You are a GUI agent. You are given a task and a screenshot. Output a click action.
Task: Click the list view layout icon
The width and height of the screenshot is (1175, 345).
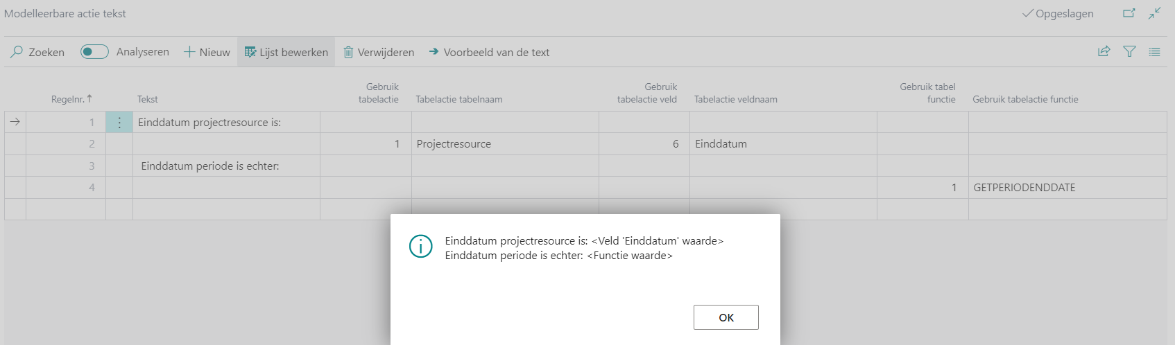(x=1154, y=51)
